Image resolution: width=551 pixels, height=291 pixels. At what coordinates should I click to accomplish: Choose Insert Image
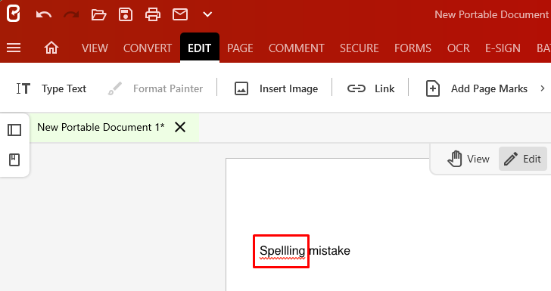tap(276, 88)
